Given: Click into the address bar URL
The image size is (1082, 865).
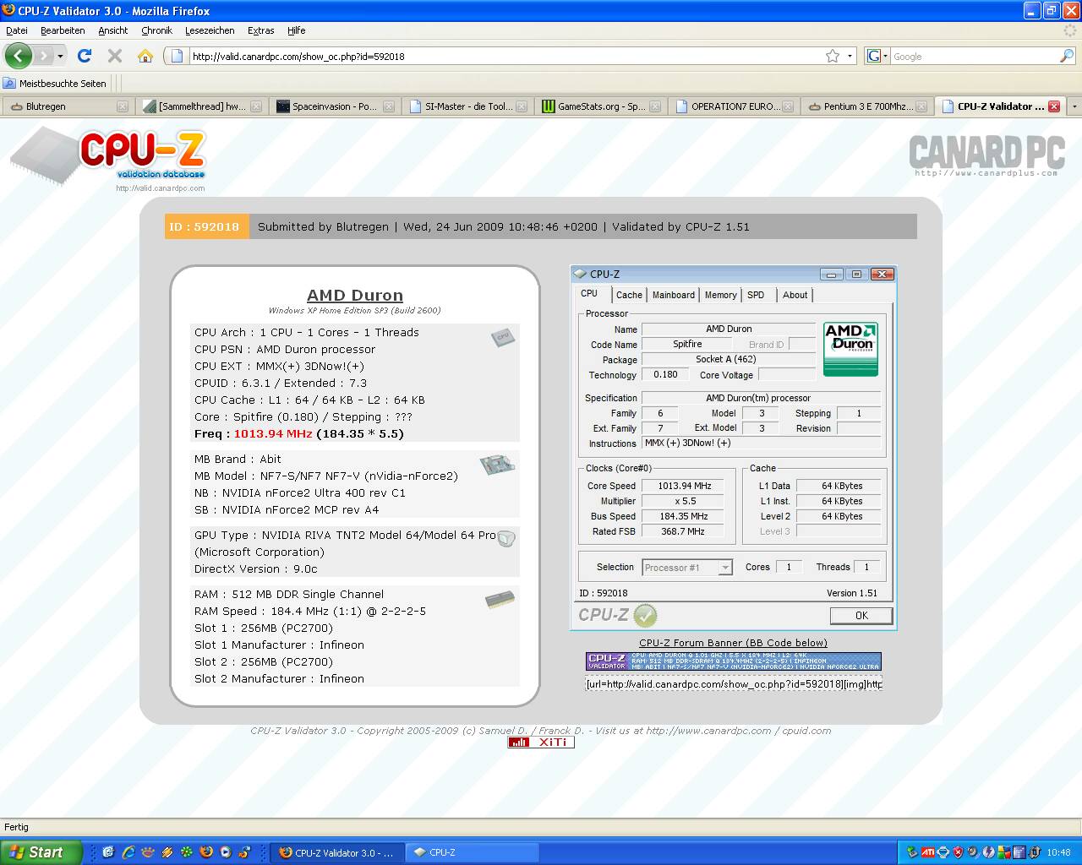Looking at the screenshot, I should (x=507, y=57).
